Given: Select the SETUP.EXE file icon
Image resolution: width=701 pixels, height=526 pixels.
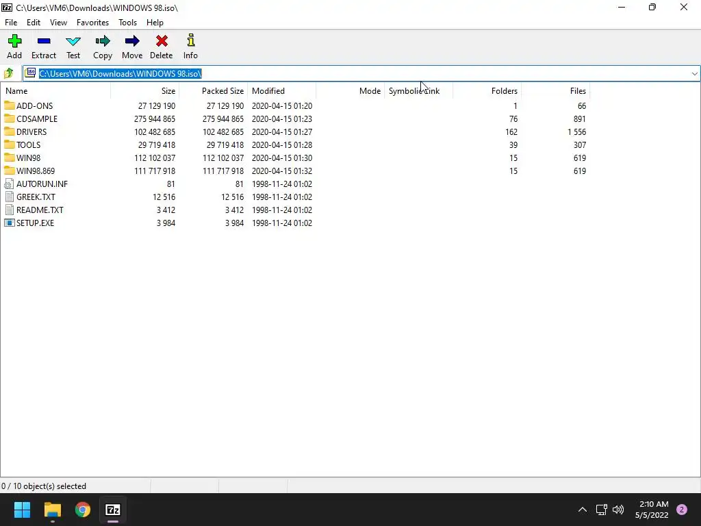Looking at the screenshot, I should coord(10,223).
